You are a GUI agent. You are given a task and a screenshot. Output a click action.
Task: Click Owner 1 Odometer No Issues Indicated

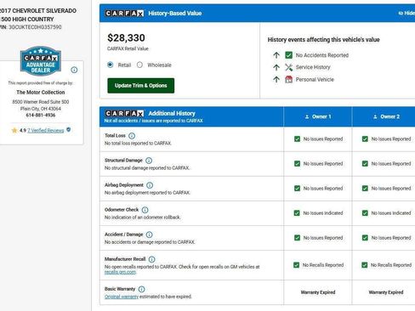tap(323, 213)
